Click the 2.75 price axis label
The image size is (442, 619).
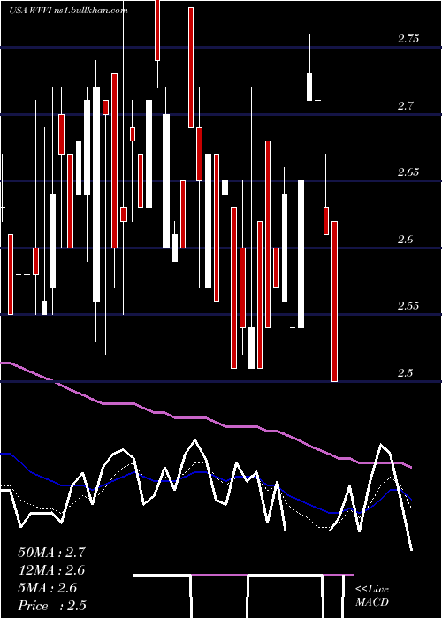[x=408, y=39]
